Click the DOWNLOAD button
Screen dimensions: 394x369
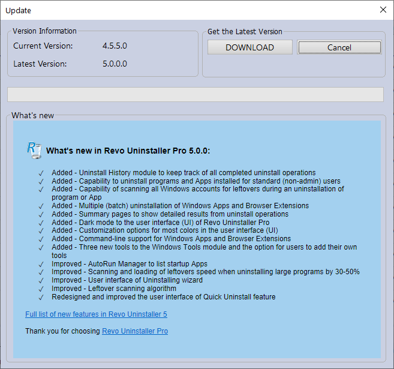[249, 47]
